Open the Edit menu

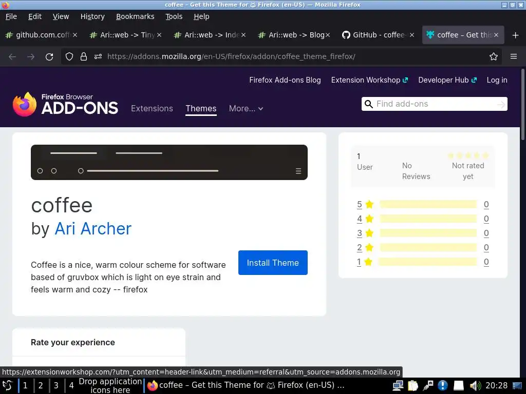pos(35,16)
